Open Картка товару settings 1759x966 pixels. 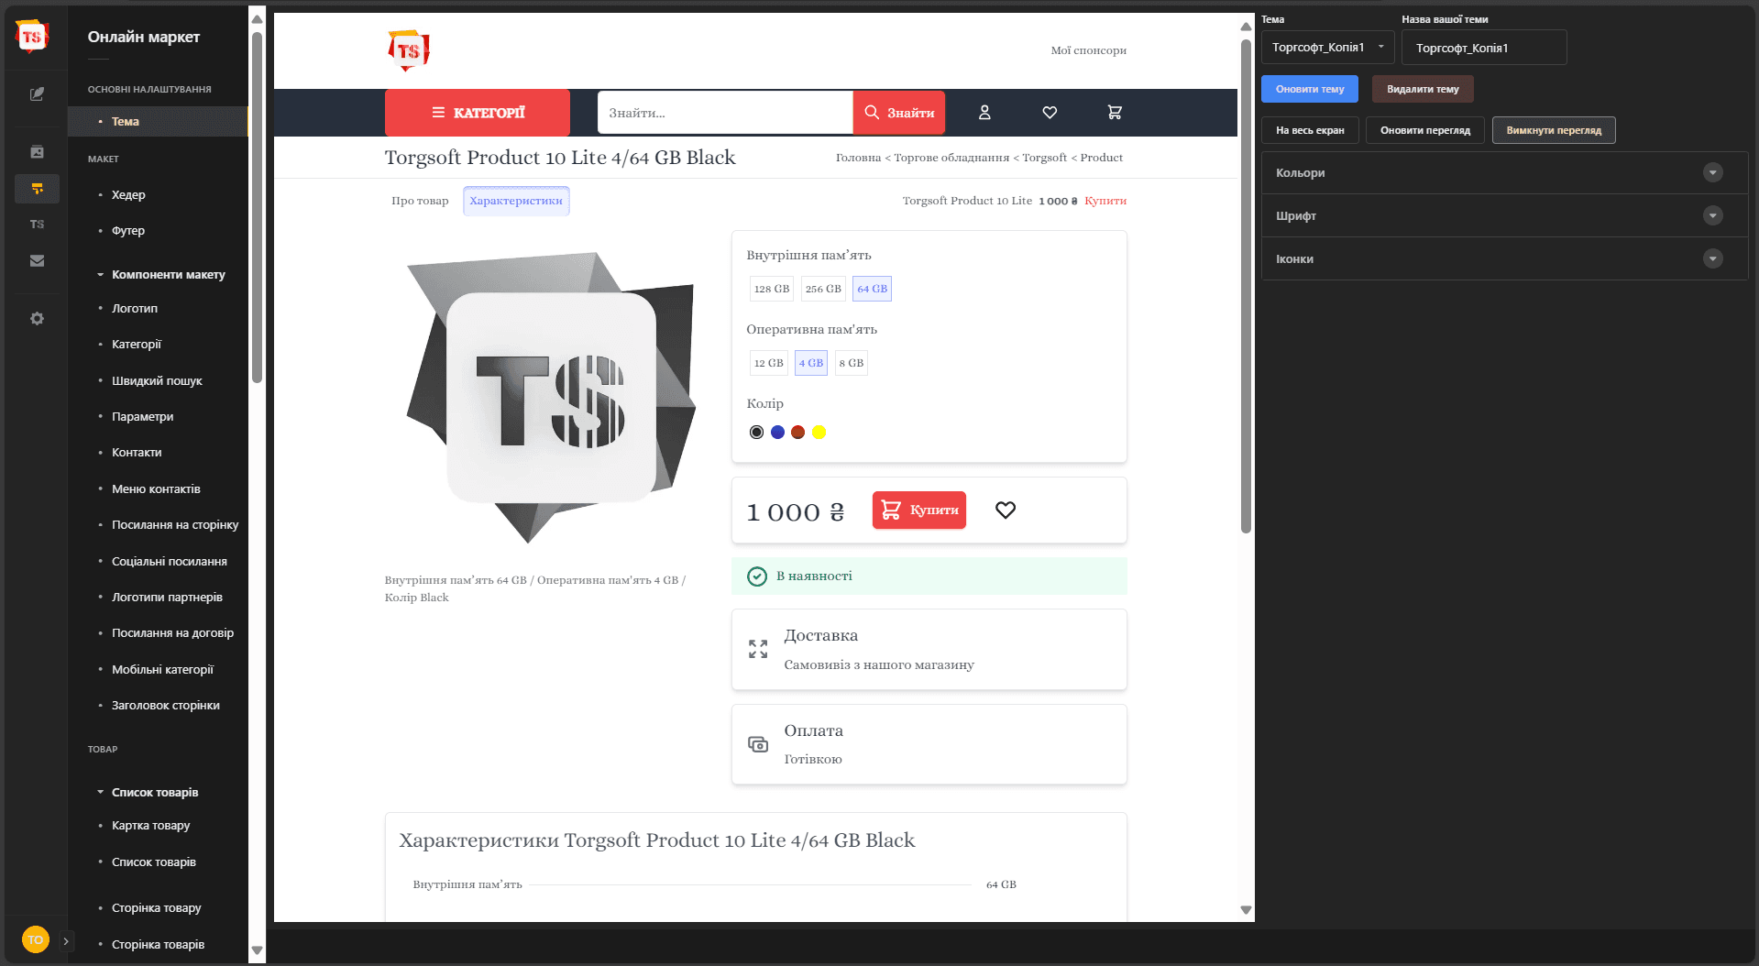coord(151,826)
